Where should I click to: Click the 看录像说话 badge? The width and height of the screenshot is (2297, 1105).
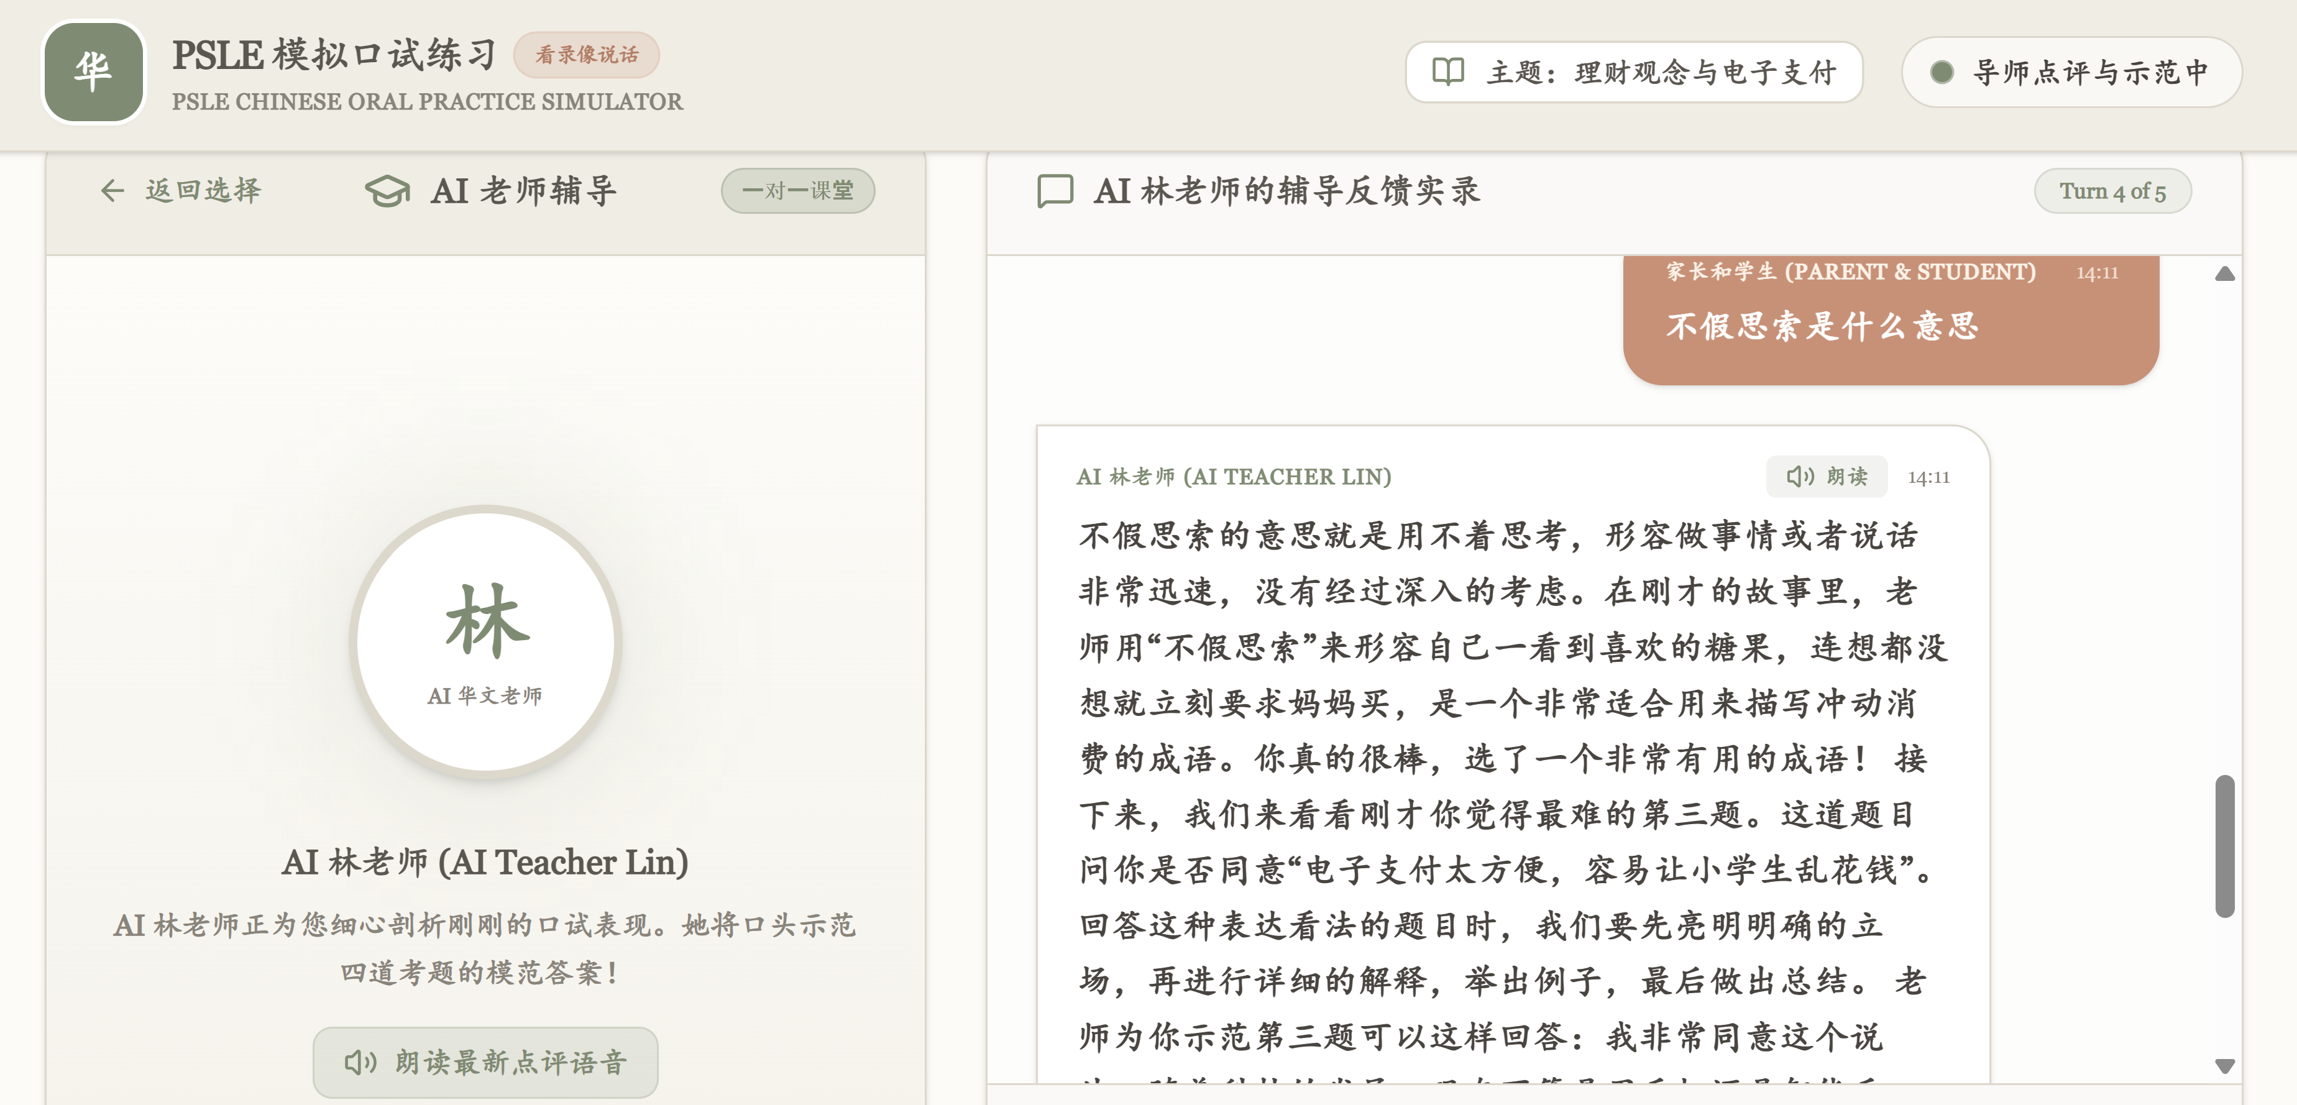[587, 55]
